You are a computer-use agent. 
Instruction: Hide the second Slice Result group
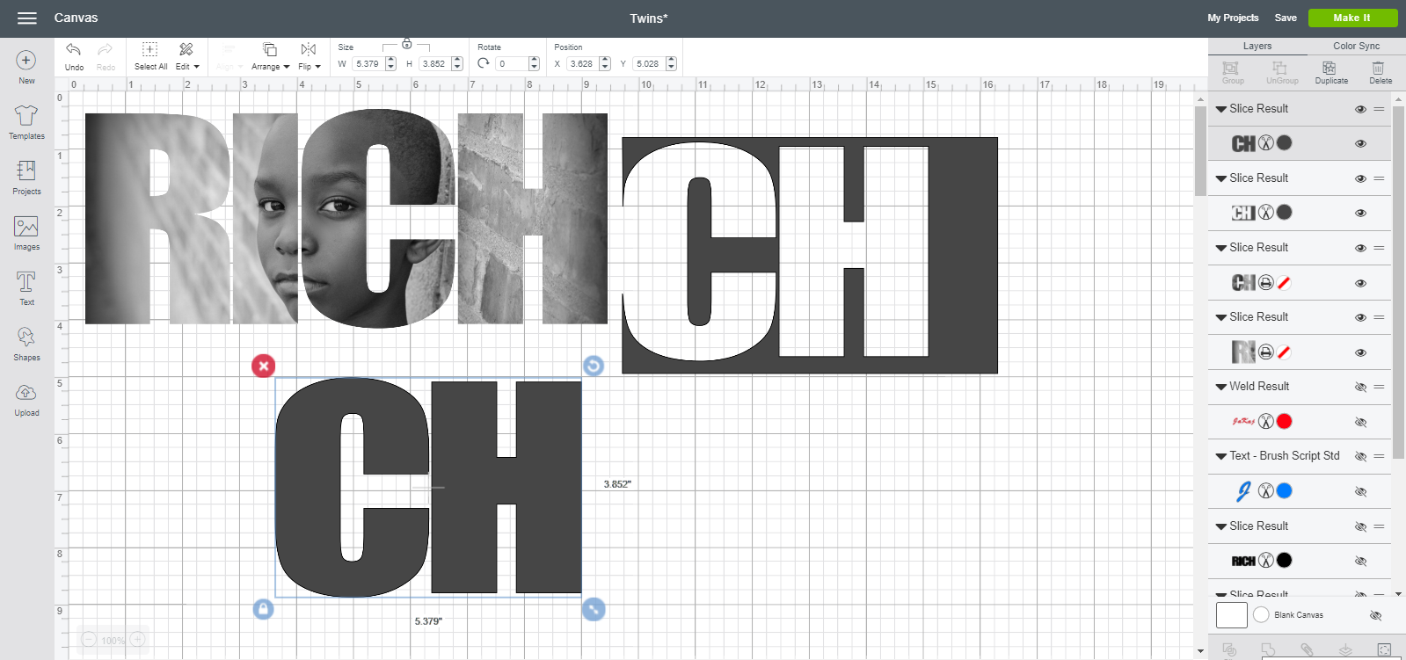pyautogui.click(x=1360, y=178)
